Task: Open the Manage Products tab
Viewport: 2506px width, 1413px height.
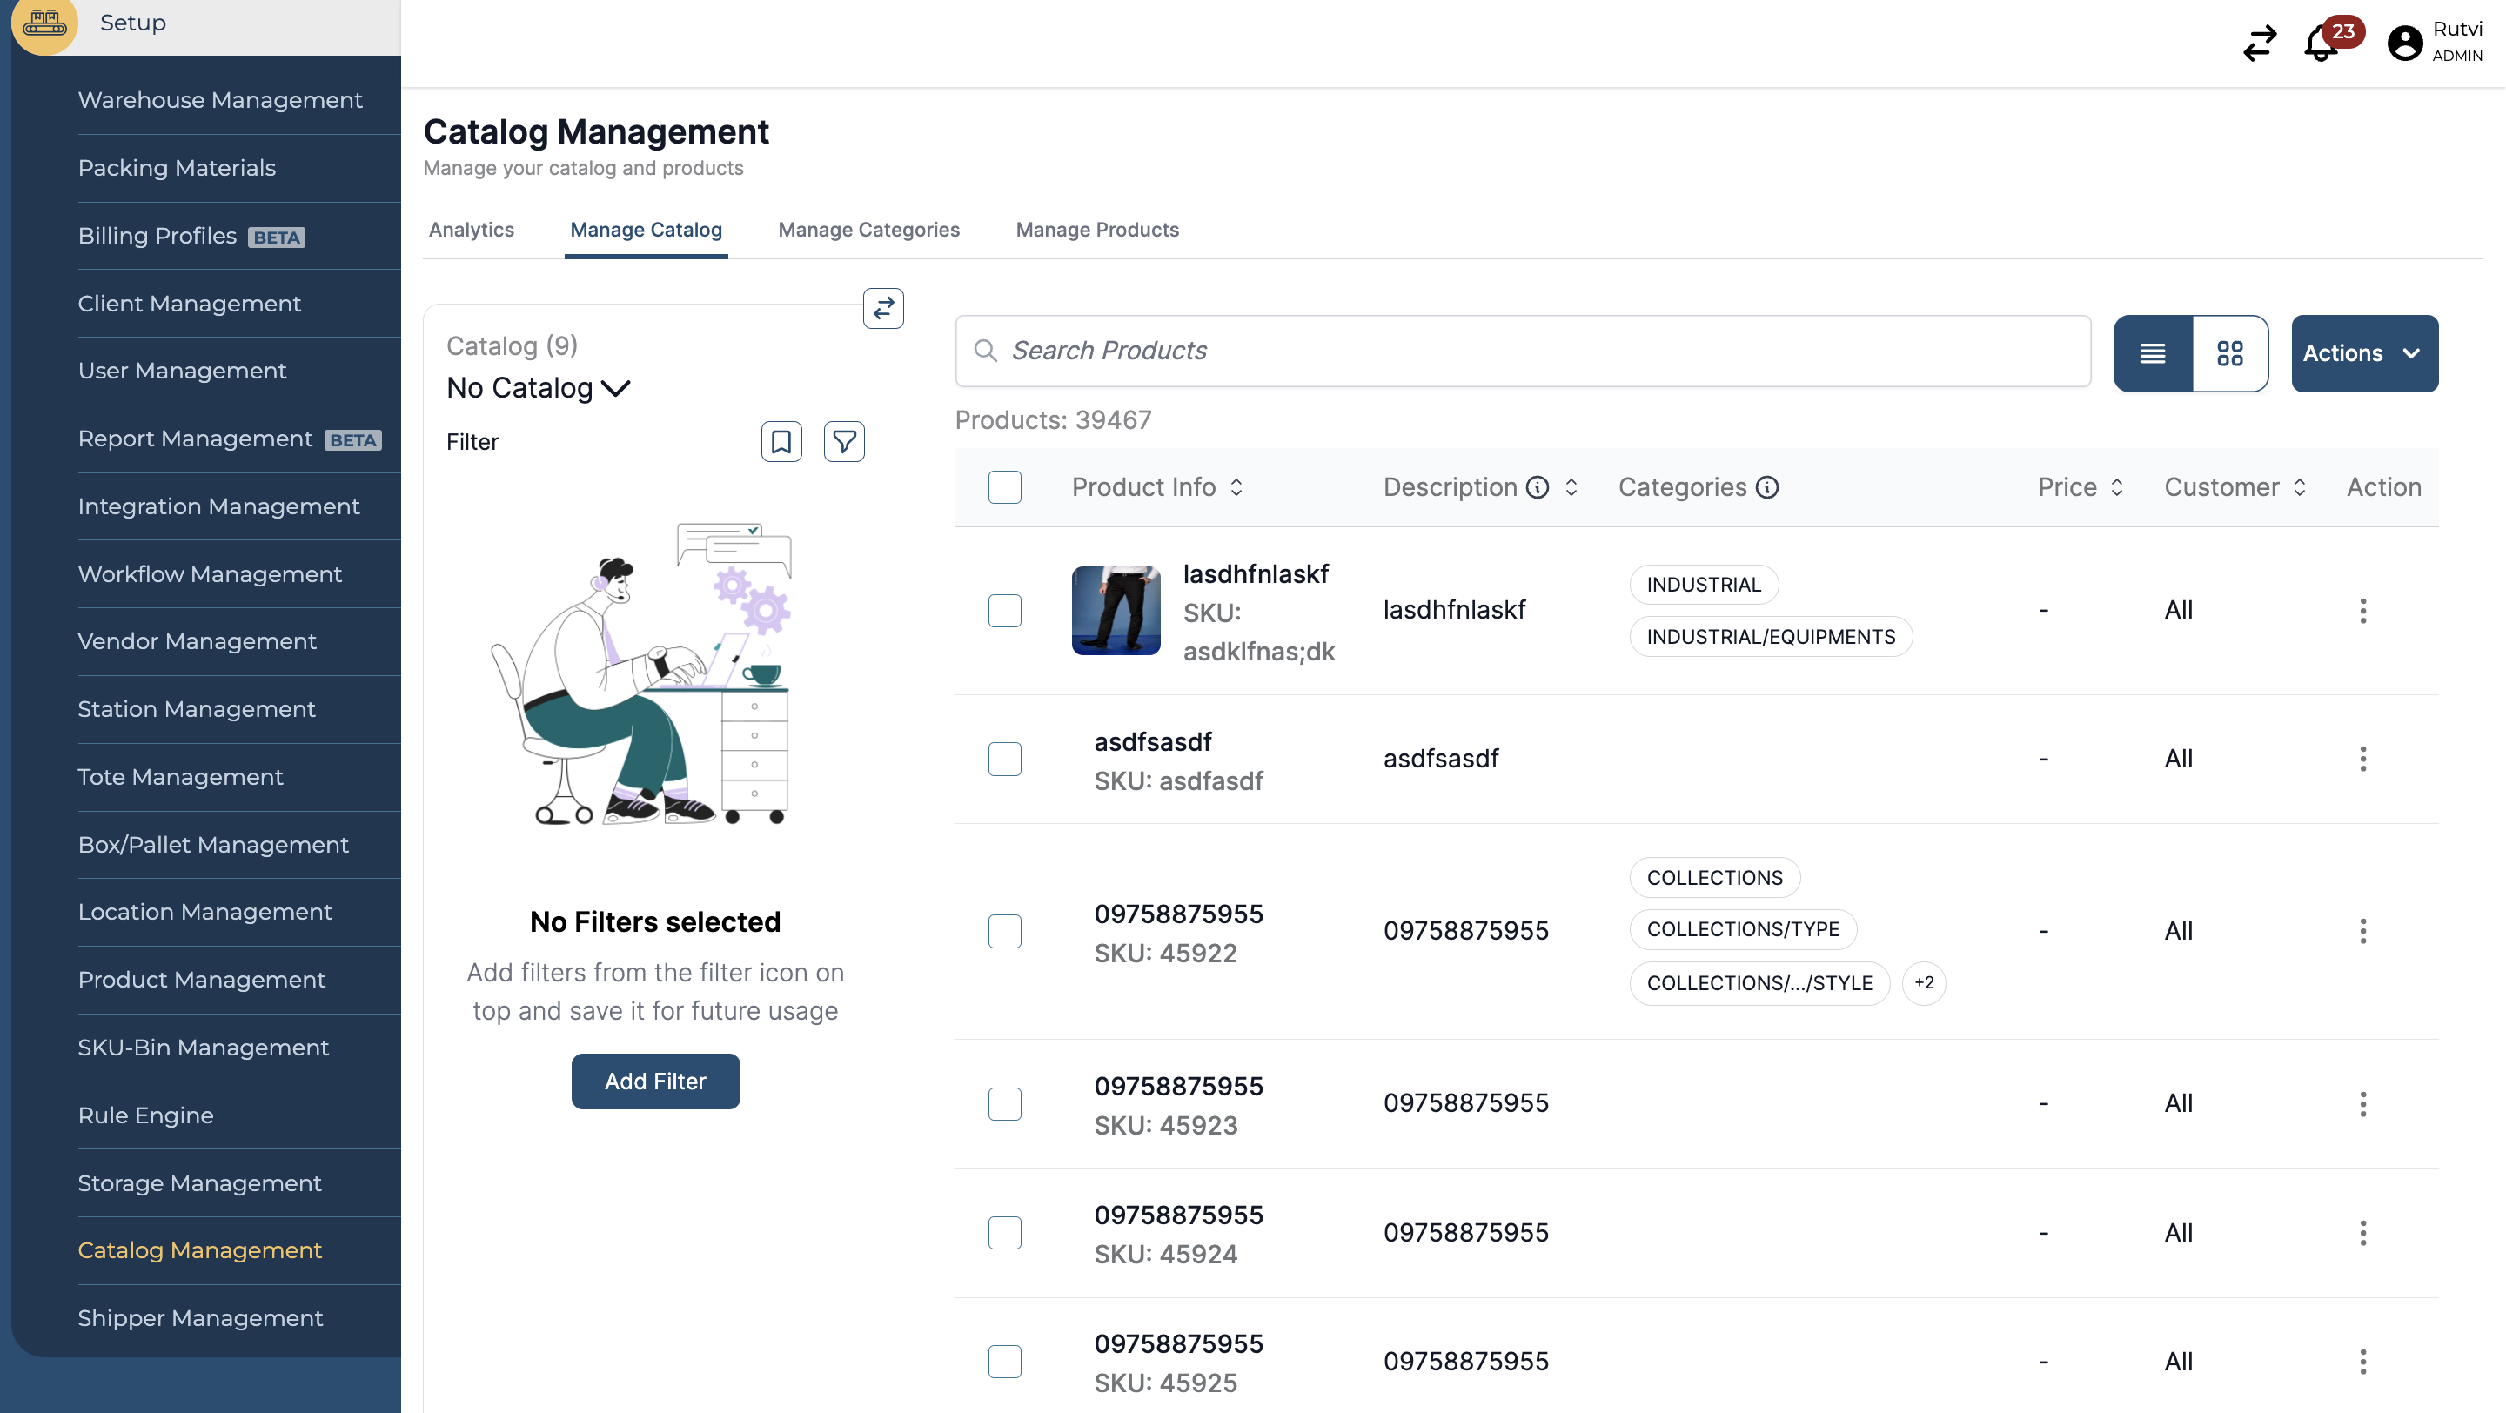Action: (x=1096, y=230)
